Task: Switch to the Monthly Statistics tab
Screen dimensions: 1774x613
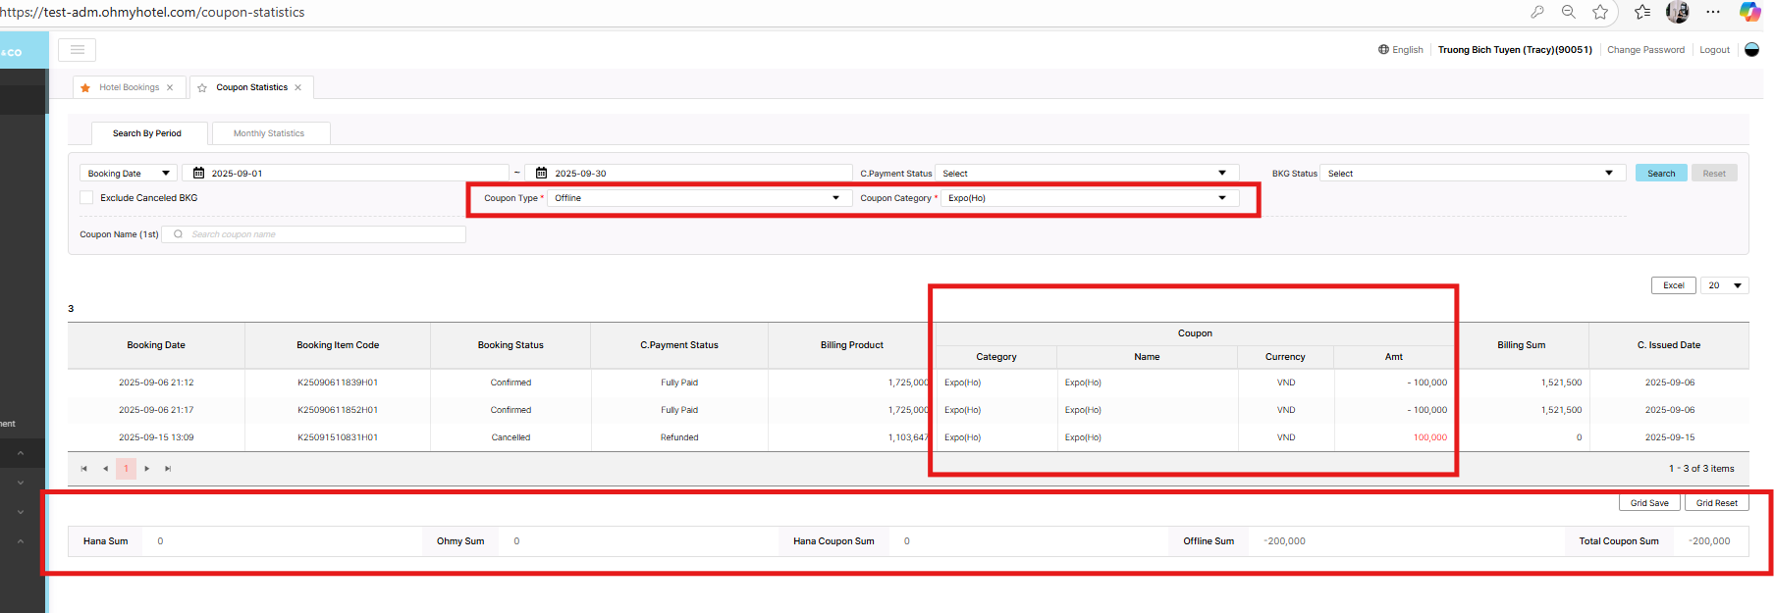Action: click(269, 133)
